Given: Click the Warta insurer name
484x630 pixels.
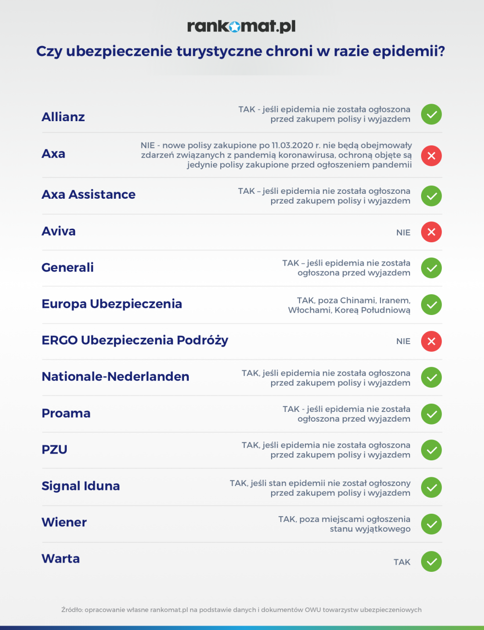Looking at the screenshot, I should tap(61, 559).
